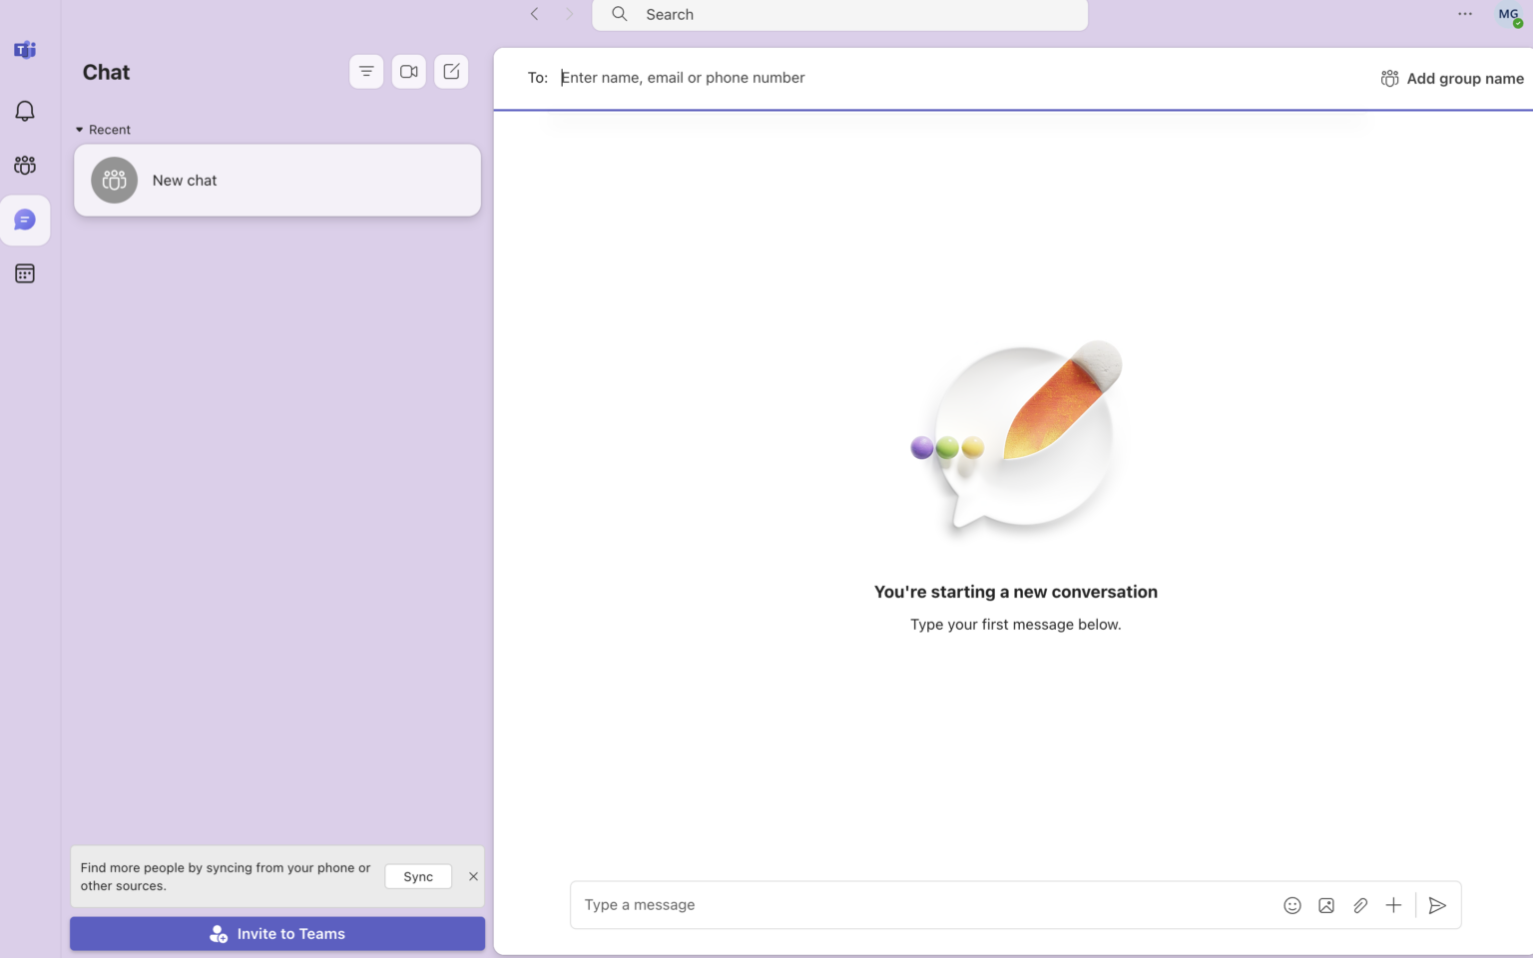1533x958 pixels.
Task: Add a group name
Action: pyautogui.click(x=1452, y=78)
